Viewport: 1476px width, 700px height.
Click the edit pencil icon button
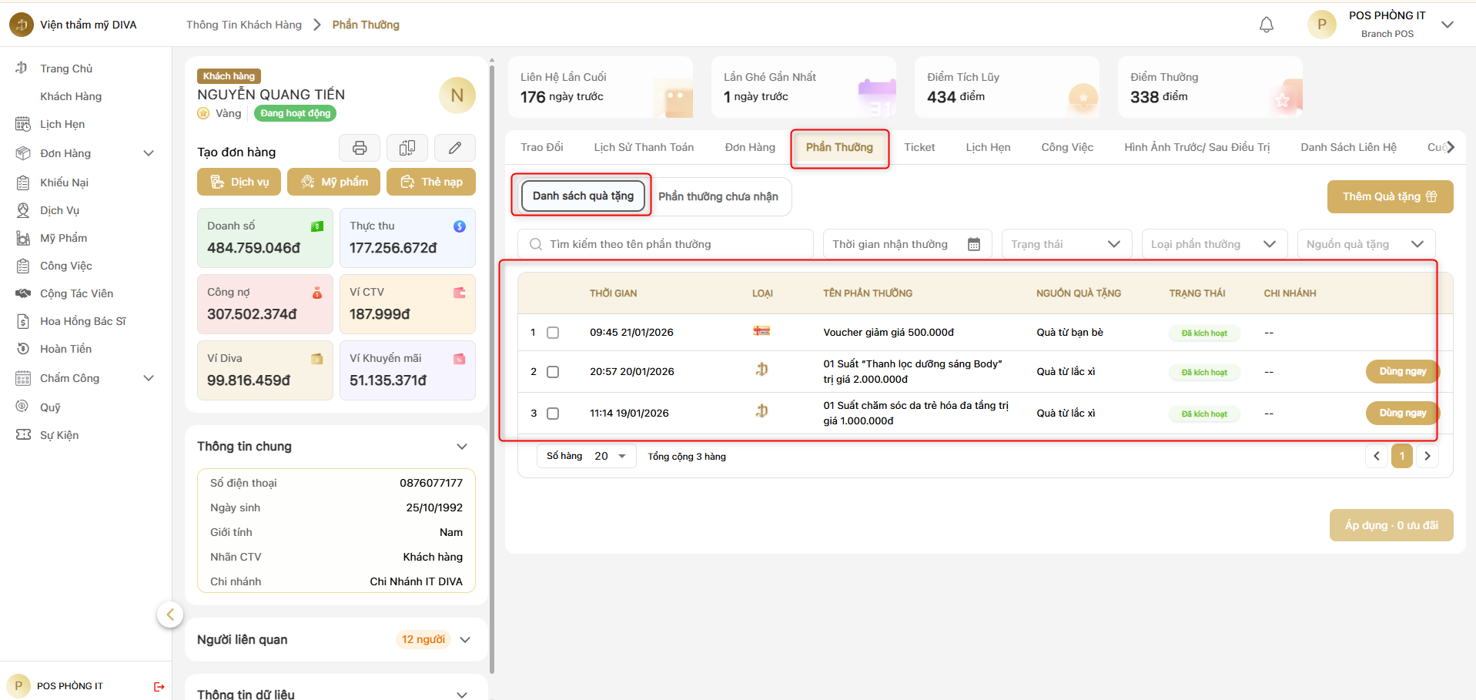455,148
